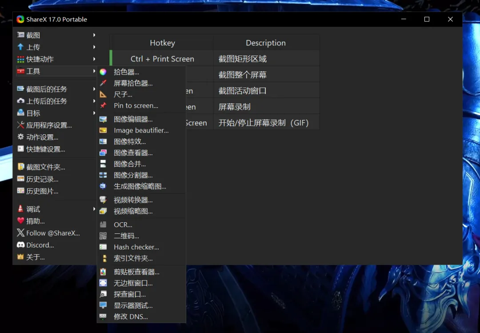Viewport: 480px width, 333px height.
Task: Select the 尺子 ruler icon
Action: coord(103,94)
